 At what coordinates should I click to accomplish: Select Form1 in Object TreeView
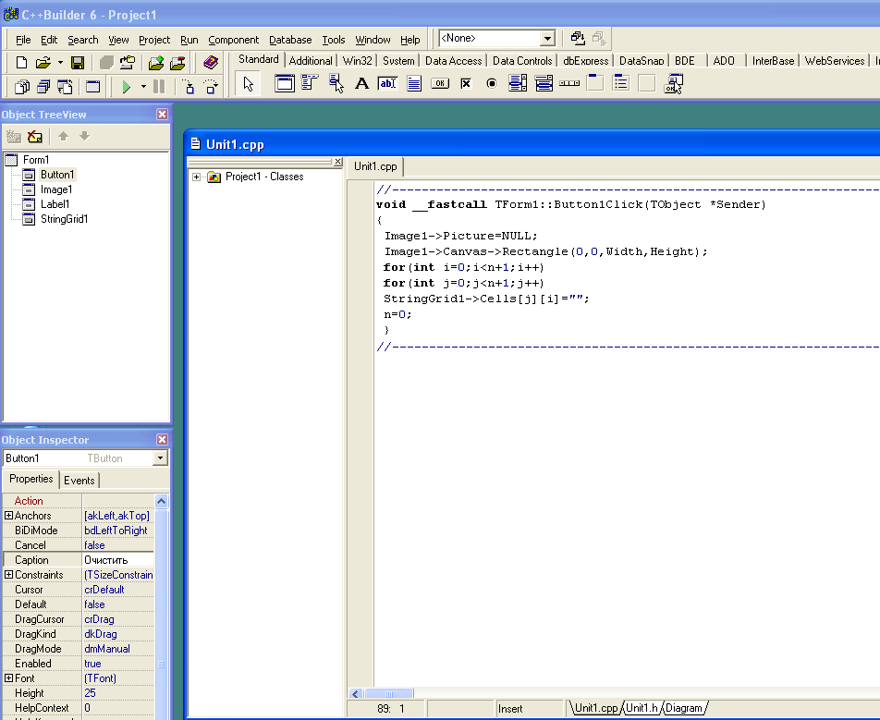tap(36, 160)
